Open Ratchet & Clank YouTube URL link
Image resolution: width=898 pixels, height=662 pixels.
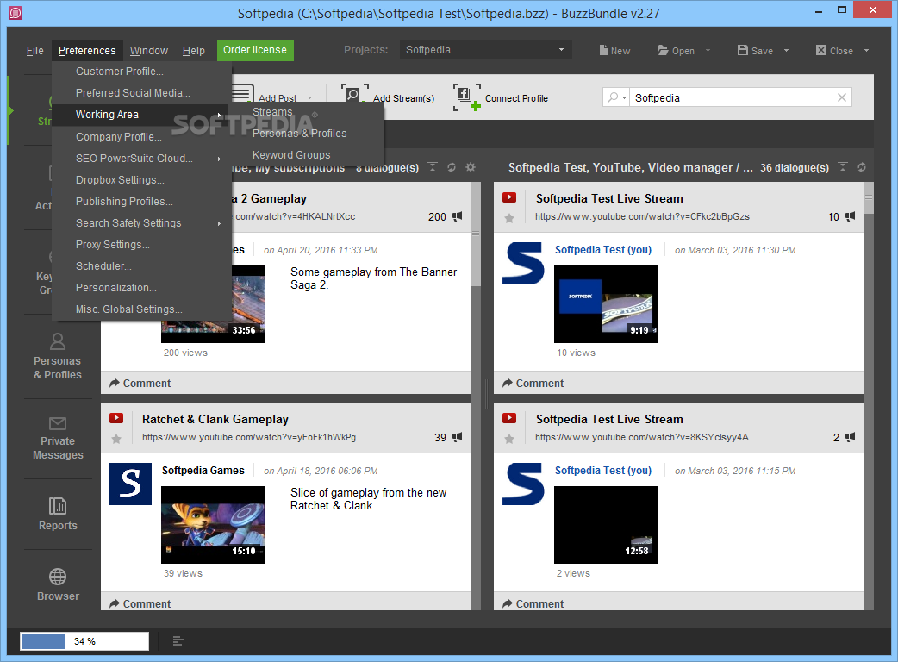(249, 437)
